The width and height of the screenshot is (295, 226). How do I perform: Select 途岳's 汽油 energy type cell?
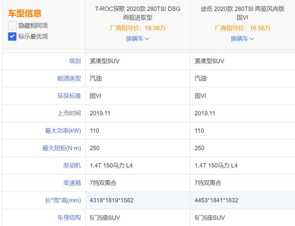(x=243, y=78)
